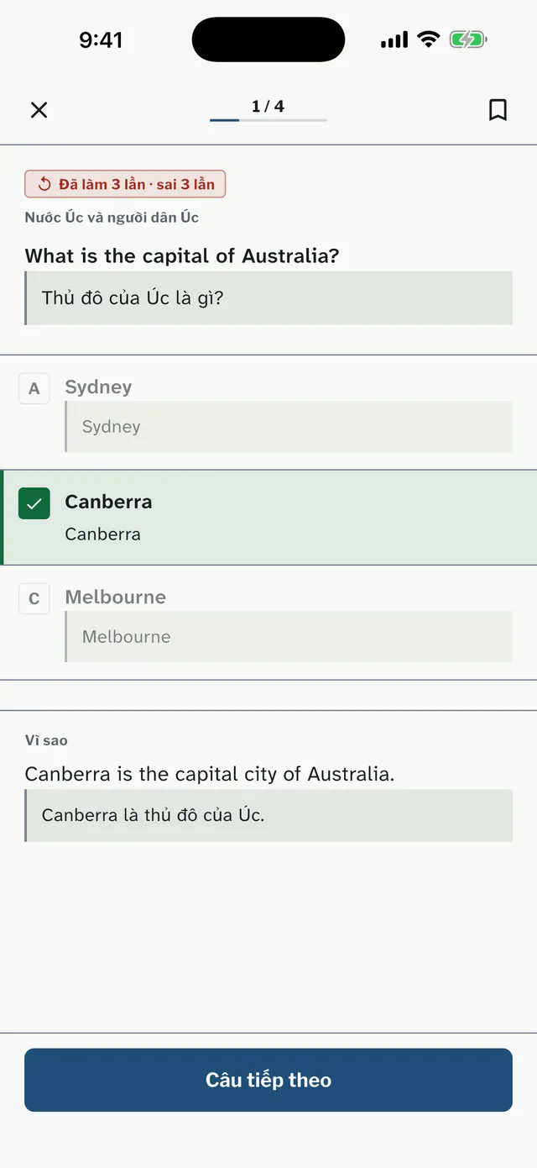Viewport: 537px width, 1168px height.
Task: Choose the option C letter badge
Action: pyautogui.click(x=34, y=598)
